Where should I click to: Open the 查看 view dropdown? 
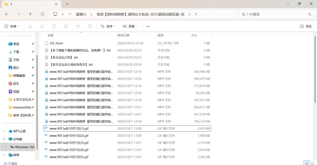tap(130, 26)
